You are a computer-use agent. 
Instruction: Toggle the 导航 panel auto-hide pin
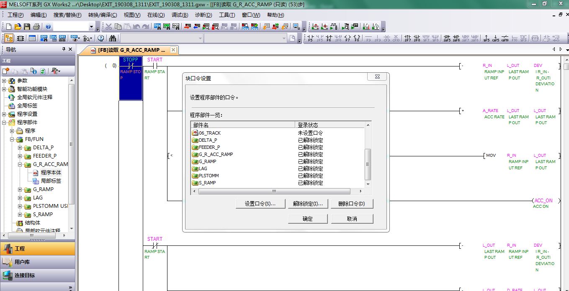64,49
